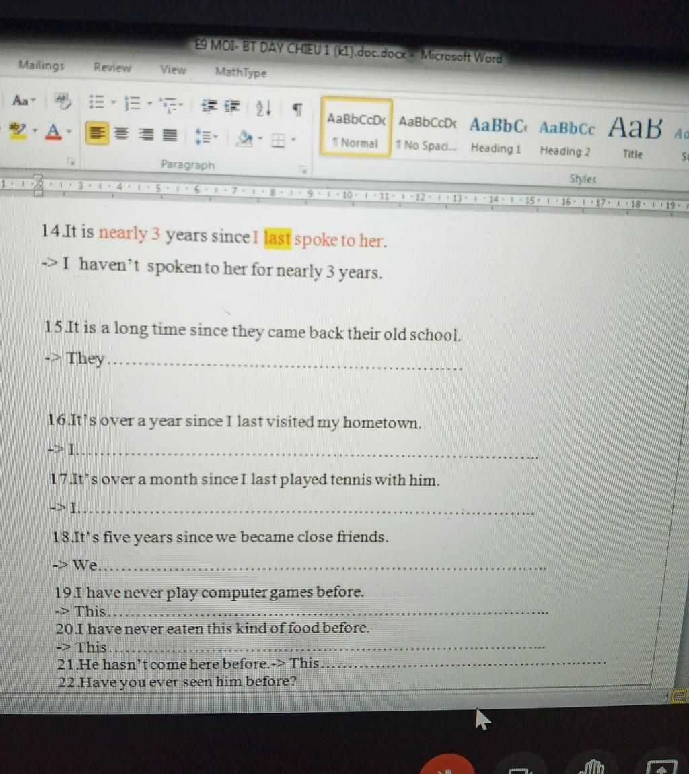689x774 pixels.
Task: Apply the Heading 1 style
Action: pyautogui.click(x=497, y=134)
